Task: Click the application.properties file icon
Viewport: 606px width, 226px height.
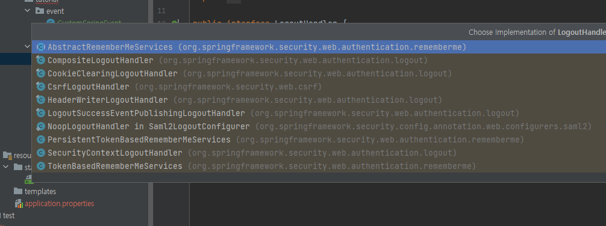Action: coord(19,204)
